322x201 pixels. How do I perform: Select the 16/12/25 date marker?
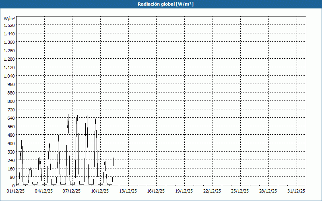tap(157, 191)
